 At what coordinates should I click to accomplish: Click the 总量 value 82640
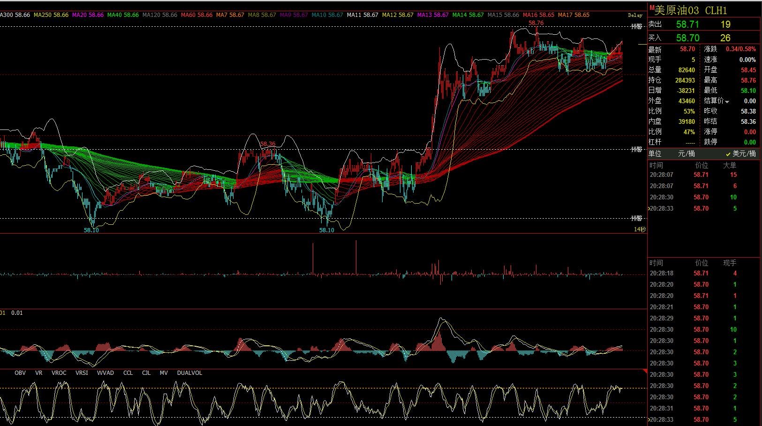coord(687,70)
